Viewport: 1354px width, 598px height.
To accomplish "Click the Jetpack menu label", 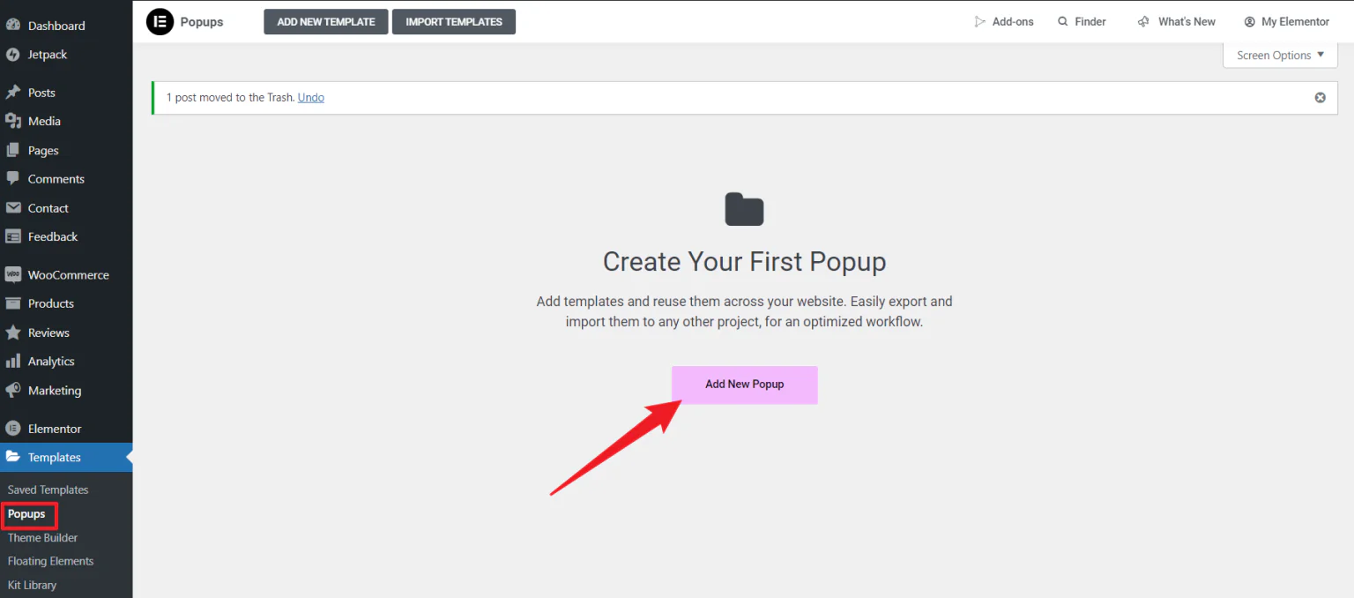I will click(x=48, y=55).
